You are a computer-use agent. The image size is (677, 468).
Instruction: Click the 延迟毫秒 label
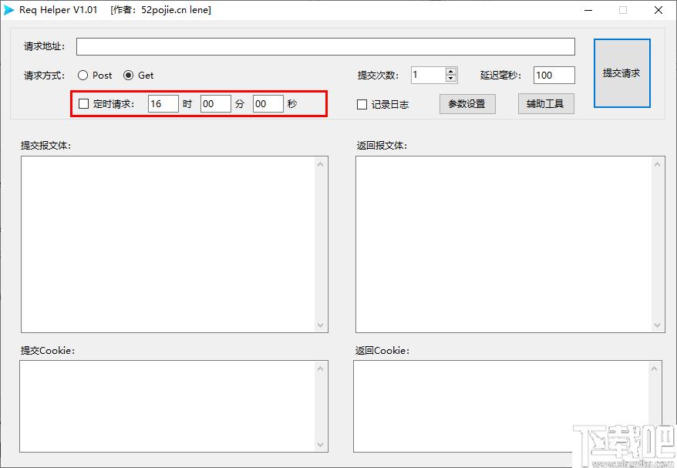coord(500,76)
